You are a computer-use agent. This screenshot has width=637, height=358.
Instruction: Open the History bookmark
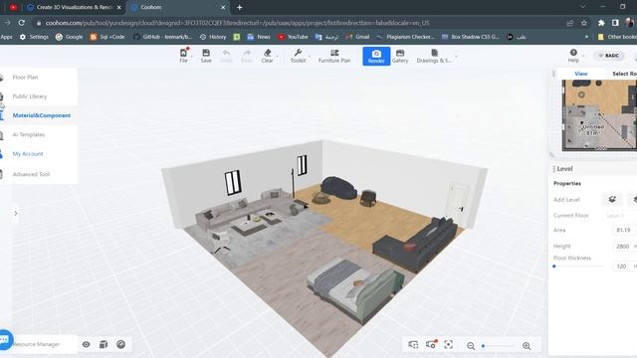(x=213, y=37)
